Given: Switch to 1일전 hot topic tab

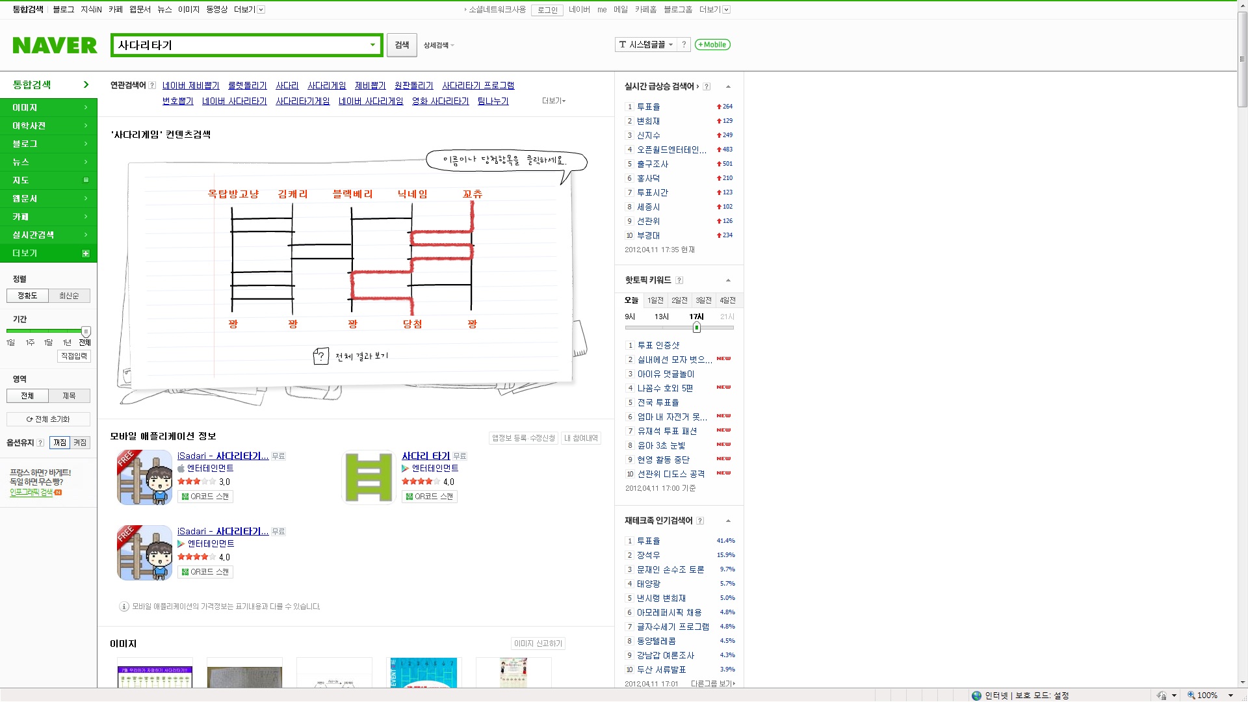Looking at the screenshot, I should (x=655, y=300).
